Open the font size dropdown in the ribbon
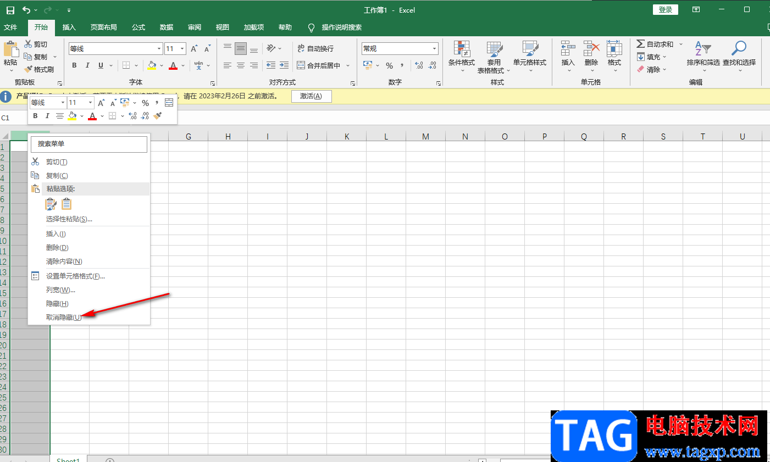Screen dimensions: 770x462 pyautogui.click(x=182, y=49)
